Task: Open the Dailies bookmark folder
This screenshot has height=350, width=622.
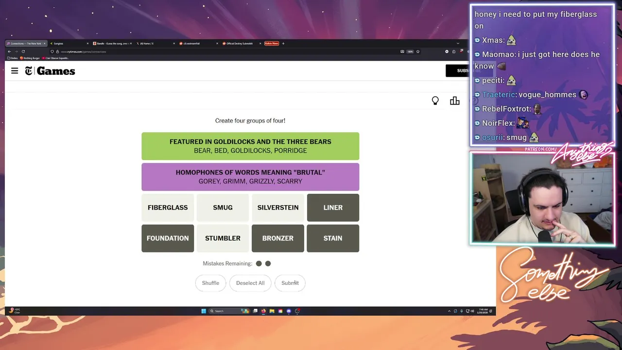Action: pyautogui.click(x=13, y=58)
